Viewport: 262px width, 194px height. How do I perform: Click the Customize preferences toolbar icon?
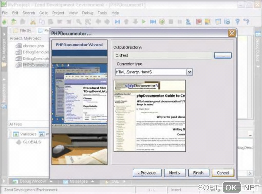pyautogui.click(x=227, y=22)
